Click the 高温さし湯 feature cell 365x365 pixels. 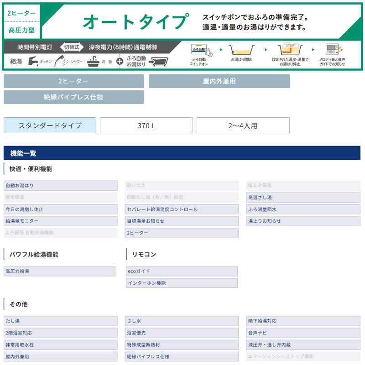point(303,198)
